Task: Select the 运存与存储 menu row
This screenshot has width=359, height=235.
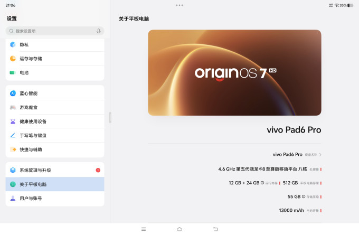Action: (55, 59)
